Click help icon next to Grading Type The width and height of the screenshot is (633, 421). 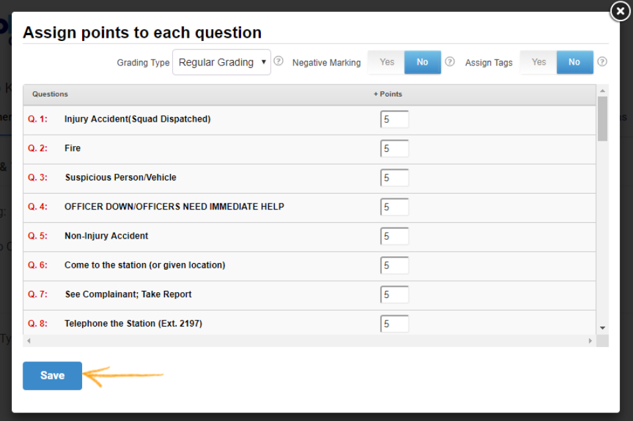click(279, 61)
